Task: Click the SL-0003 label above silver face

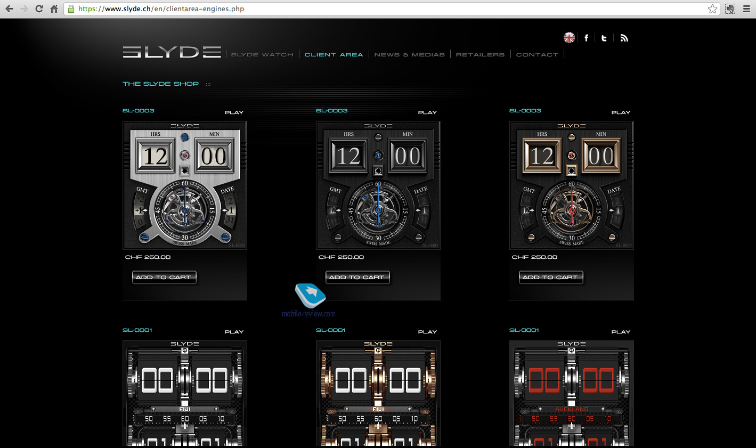Action: pos(138,111)
